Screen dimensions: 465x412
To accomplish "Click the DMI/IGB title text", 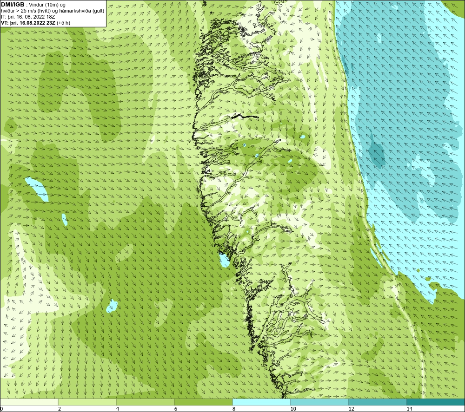I will coord(13,5).
